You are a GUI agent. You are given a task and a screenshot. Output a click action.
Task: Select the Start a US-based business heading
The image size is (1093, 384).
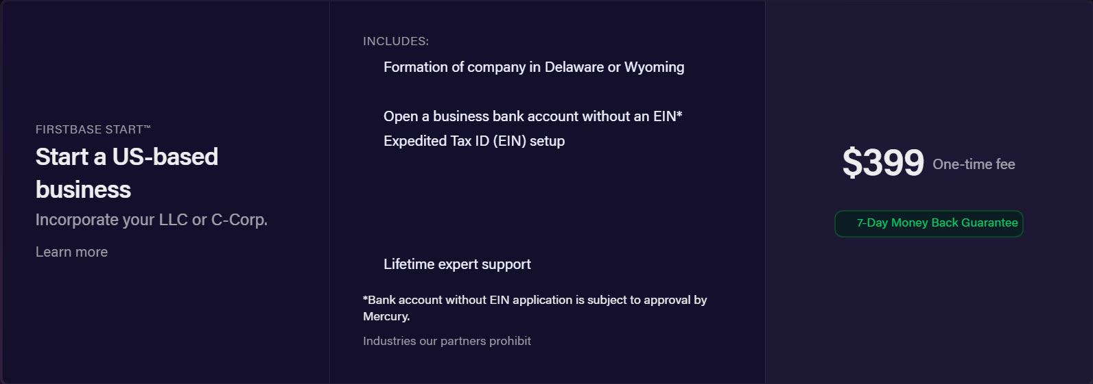tap(127, 173)
